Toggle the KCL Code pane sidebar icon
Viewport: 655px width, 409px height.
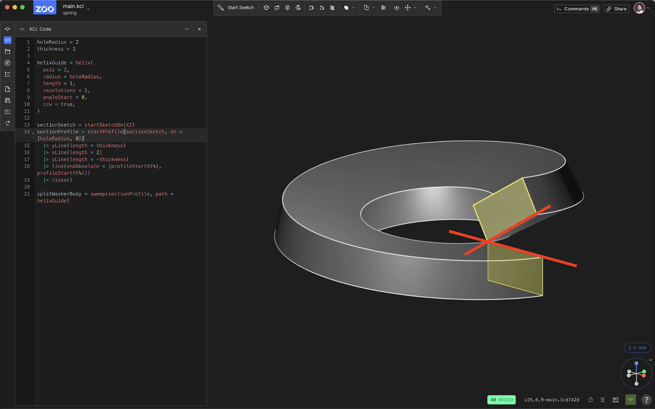(x=7, y=40)
